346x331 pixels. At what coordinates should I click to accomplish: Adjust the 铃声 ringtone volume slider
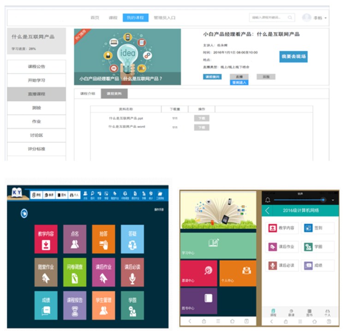pos(322,200)
